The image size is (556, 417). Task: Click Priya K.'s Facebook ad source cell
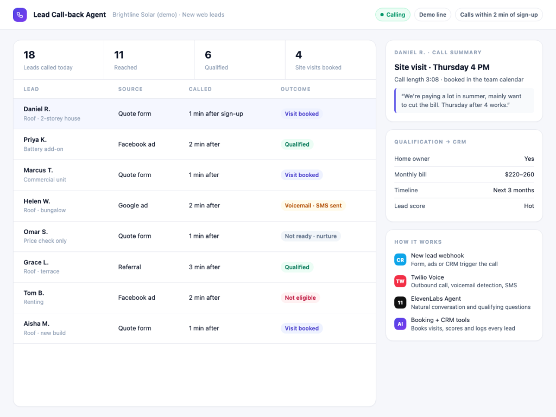pyautogui.click(x=136, y=144)
